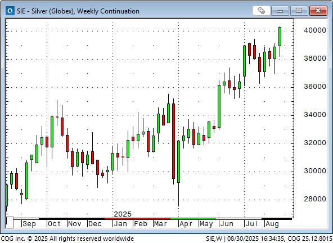Select the Oct label on time axis
Viewport: 333px width, 243px height.
[x=54, y=224]
